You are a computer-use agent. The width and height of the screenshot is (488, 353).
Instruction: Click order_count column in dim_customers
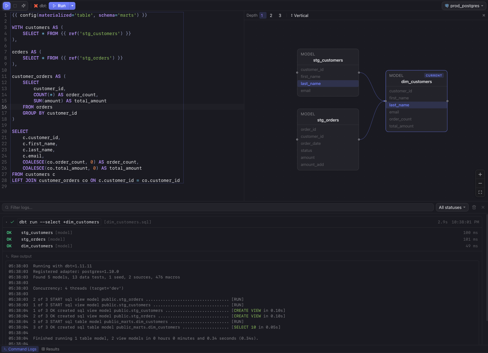pyautogui.click(x=416, y=119)
